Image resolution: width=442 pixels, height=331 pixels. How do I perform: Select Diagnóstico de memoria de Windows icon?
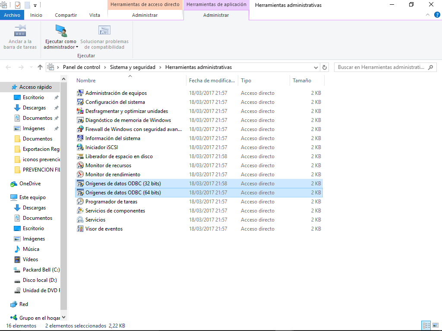[80, 120]
